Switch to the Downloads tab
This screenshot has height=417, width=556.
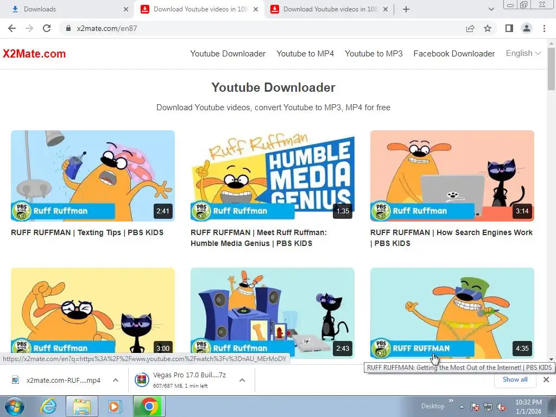tap(67, 9)
